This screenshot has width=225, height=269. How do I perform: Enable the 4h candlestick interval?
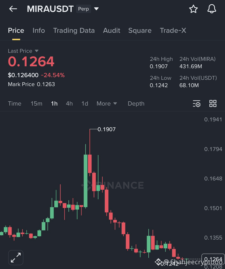tap(69, 104)
